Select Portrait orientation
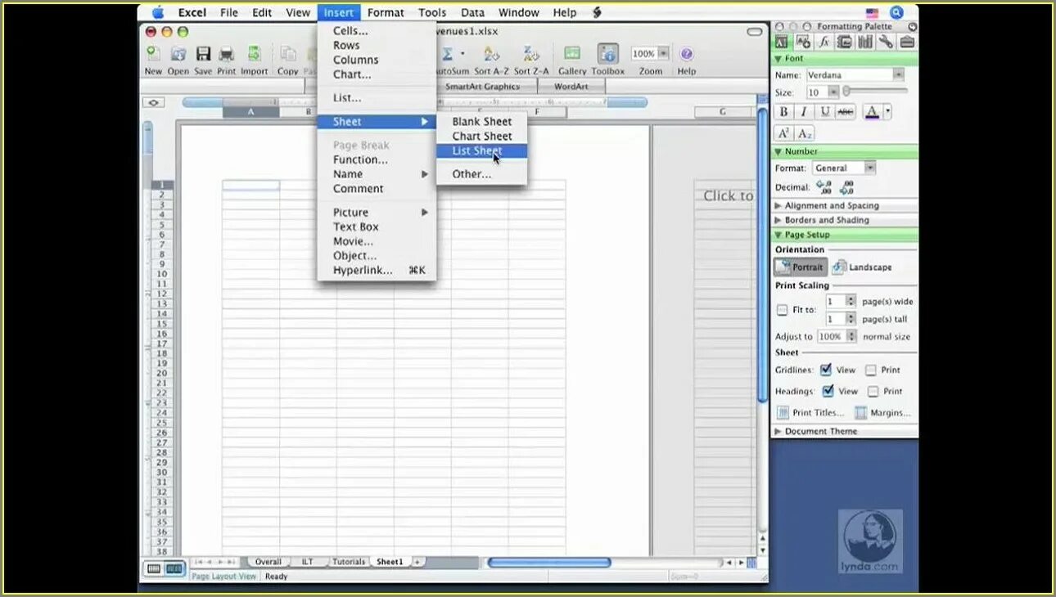1056x597 pixels. click(800, 267)
